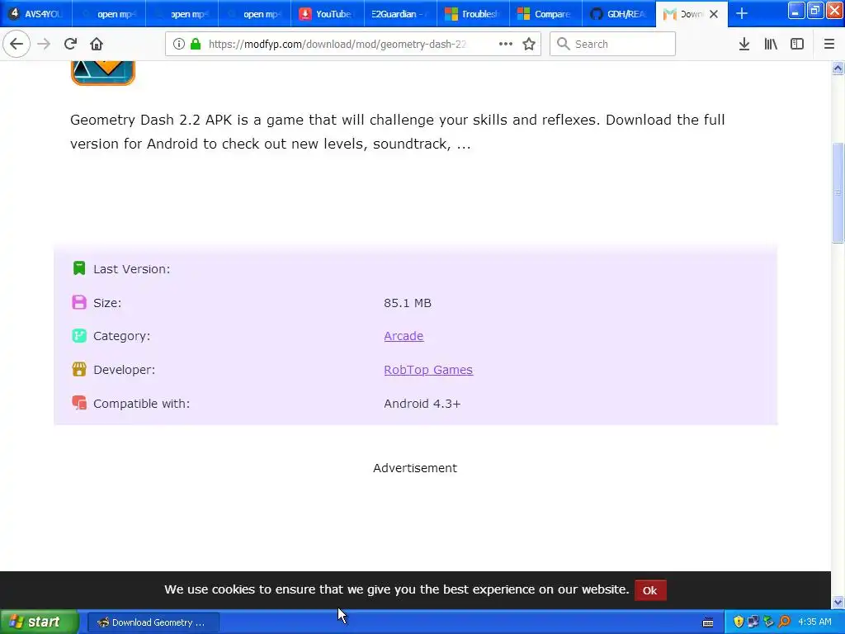Click the Android 4.3+ compatibility value
The width and height of the screenshot is (845, 634).
[x=422, y=404]
